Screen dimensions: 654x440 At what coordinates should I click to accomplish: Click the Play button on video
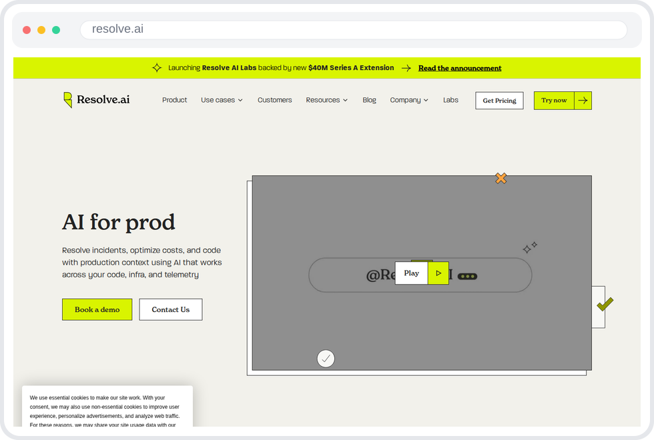411,273
